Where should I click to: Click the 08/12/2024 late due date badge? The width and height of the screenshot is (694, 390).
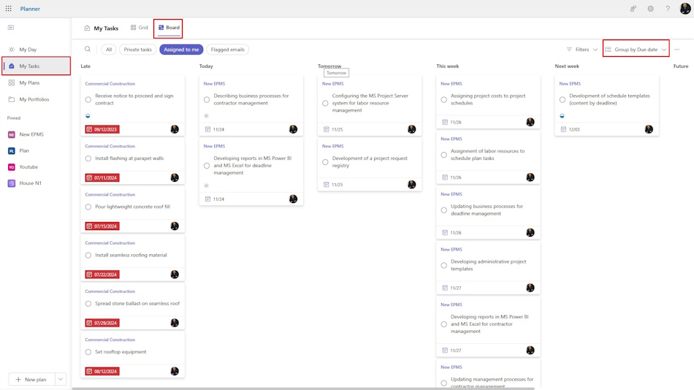(102, 371)
